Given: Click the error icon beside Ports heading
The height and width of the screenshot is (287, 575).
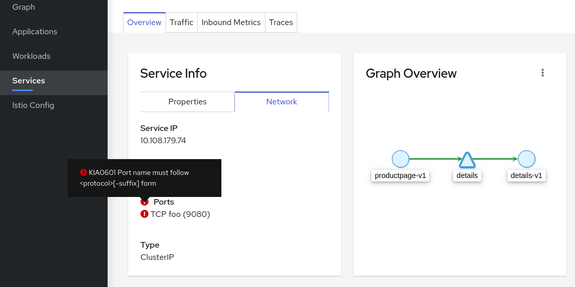Looking at the screenshot, I should point(145,202).
